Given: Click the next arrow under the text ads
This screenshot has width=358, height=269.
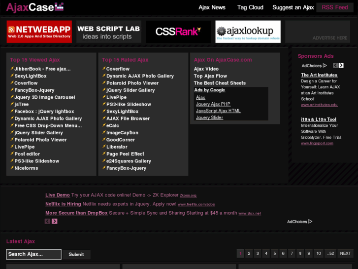Looking at the screenshot, I should (55, 221).
